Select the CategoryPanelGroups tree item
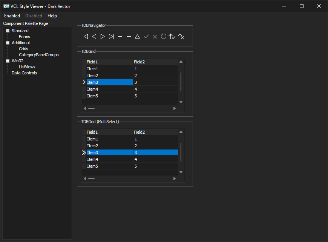The width and height of the screenshot is (328, 242). click(39, 55)
